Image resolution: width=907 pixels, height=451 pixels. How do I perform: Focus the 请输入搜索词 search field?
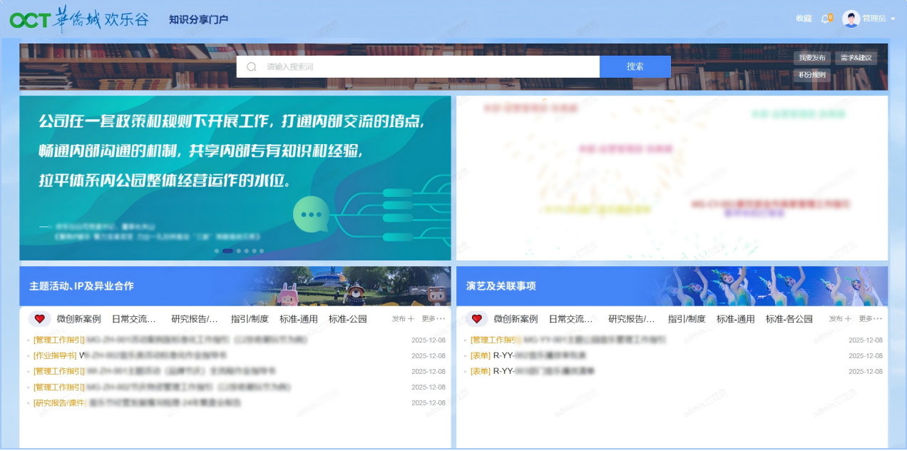(428, 66)
